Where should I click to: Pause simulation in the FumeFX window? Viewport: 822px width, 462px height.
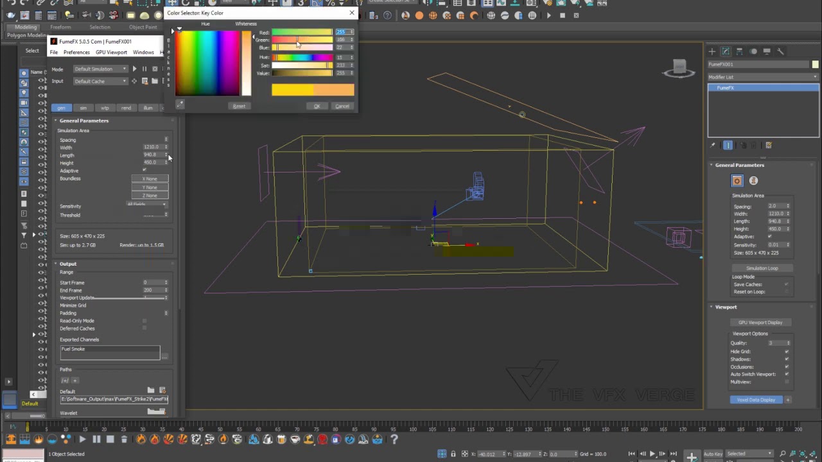point(144,69)
